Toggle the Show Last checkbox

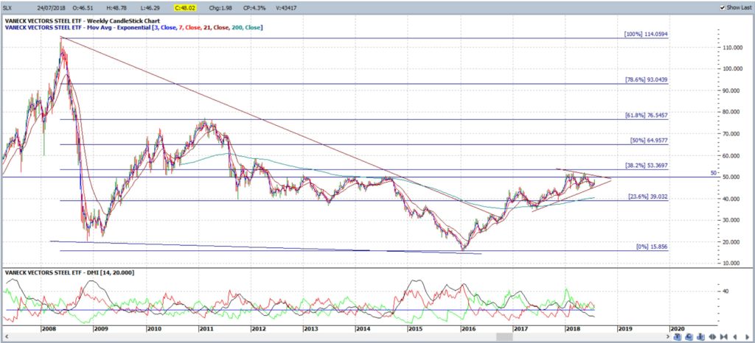click(x=723, y=7)
